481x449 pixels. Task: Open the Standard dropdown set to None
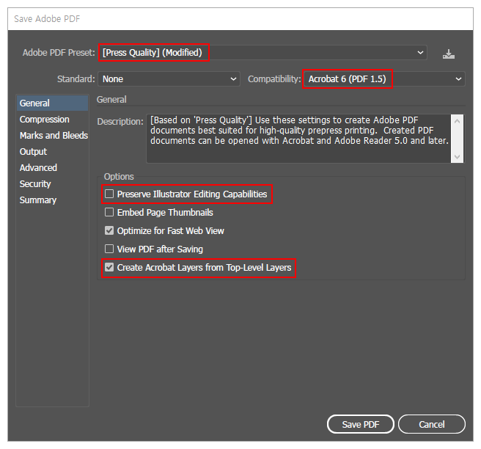click(x=169, y=79)
